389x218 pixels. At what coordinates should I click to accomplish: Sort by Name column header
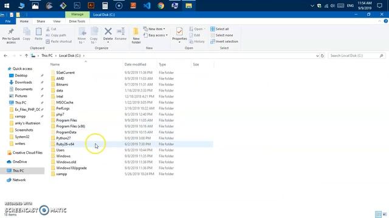[x=55, y=65]
